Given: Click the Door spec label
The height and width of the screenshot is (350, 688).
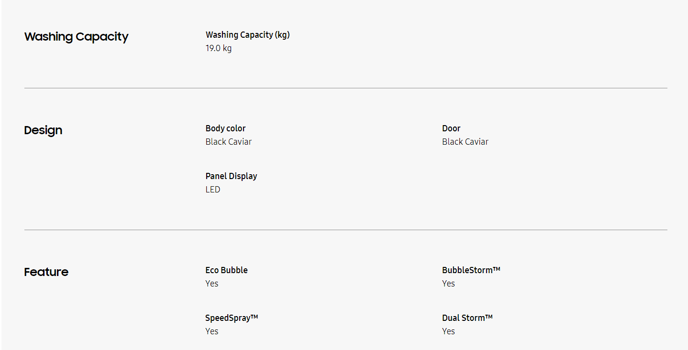Looking at the screenshot, I should (451, 128).
